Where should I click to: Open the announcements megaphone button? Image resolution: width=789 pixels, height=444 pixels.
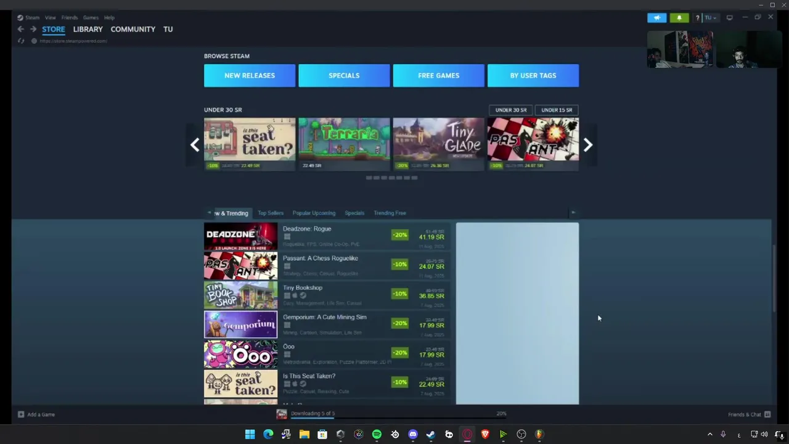point(656,17)
